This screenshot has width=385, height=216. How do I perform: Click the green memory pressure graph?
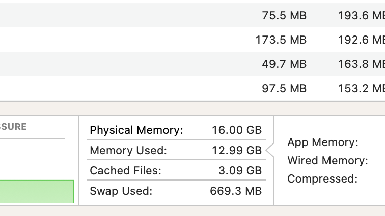tap(37, 192)
